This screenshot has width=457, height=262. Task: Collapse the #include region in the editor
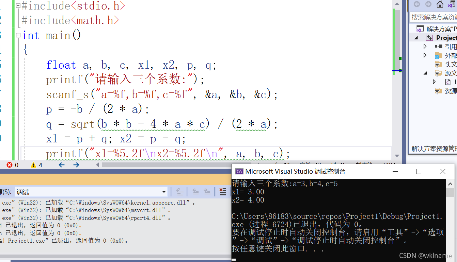click(x=18, y=5)
